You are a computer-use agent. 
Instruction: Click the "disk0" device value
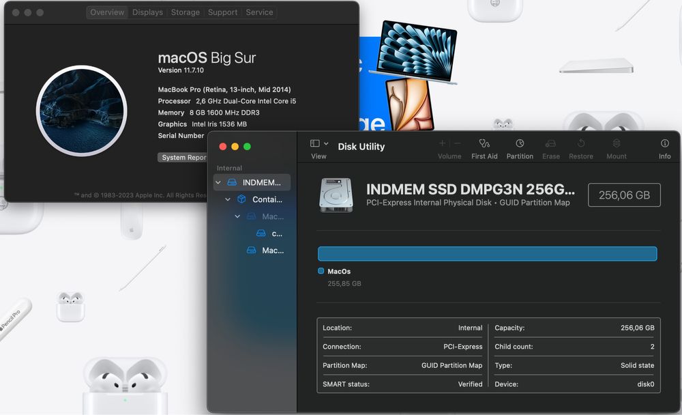[x=645, y=384]
